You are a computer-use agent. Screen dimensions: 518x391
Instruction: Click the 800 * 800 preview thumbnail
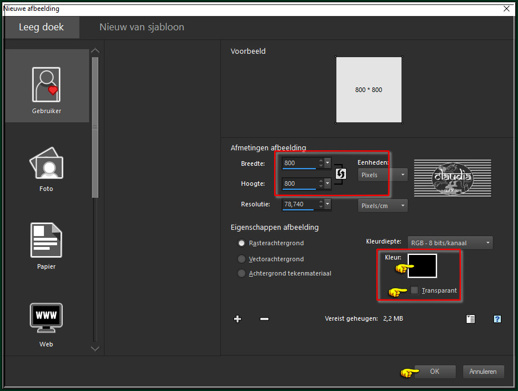point(369,90)
